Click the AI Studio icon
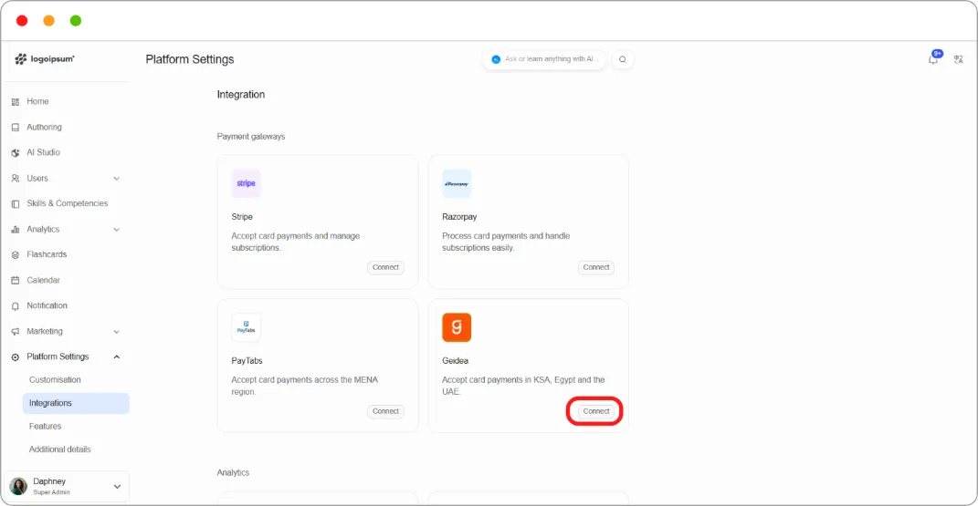 click(16, 152)
